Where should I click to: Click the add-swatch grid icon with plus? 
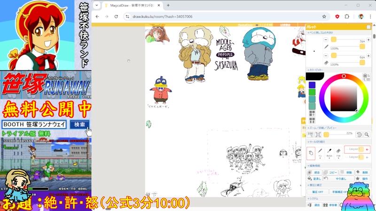(x=312, y=113)
